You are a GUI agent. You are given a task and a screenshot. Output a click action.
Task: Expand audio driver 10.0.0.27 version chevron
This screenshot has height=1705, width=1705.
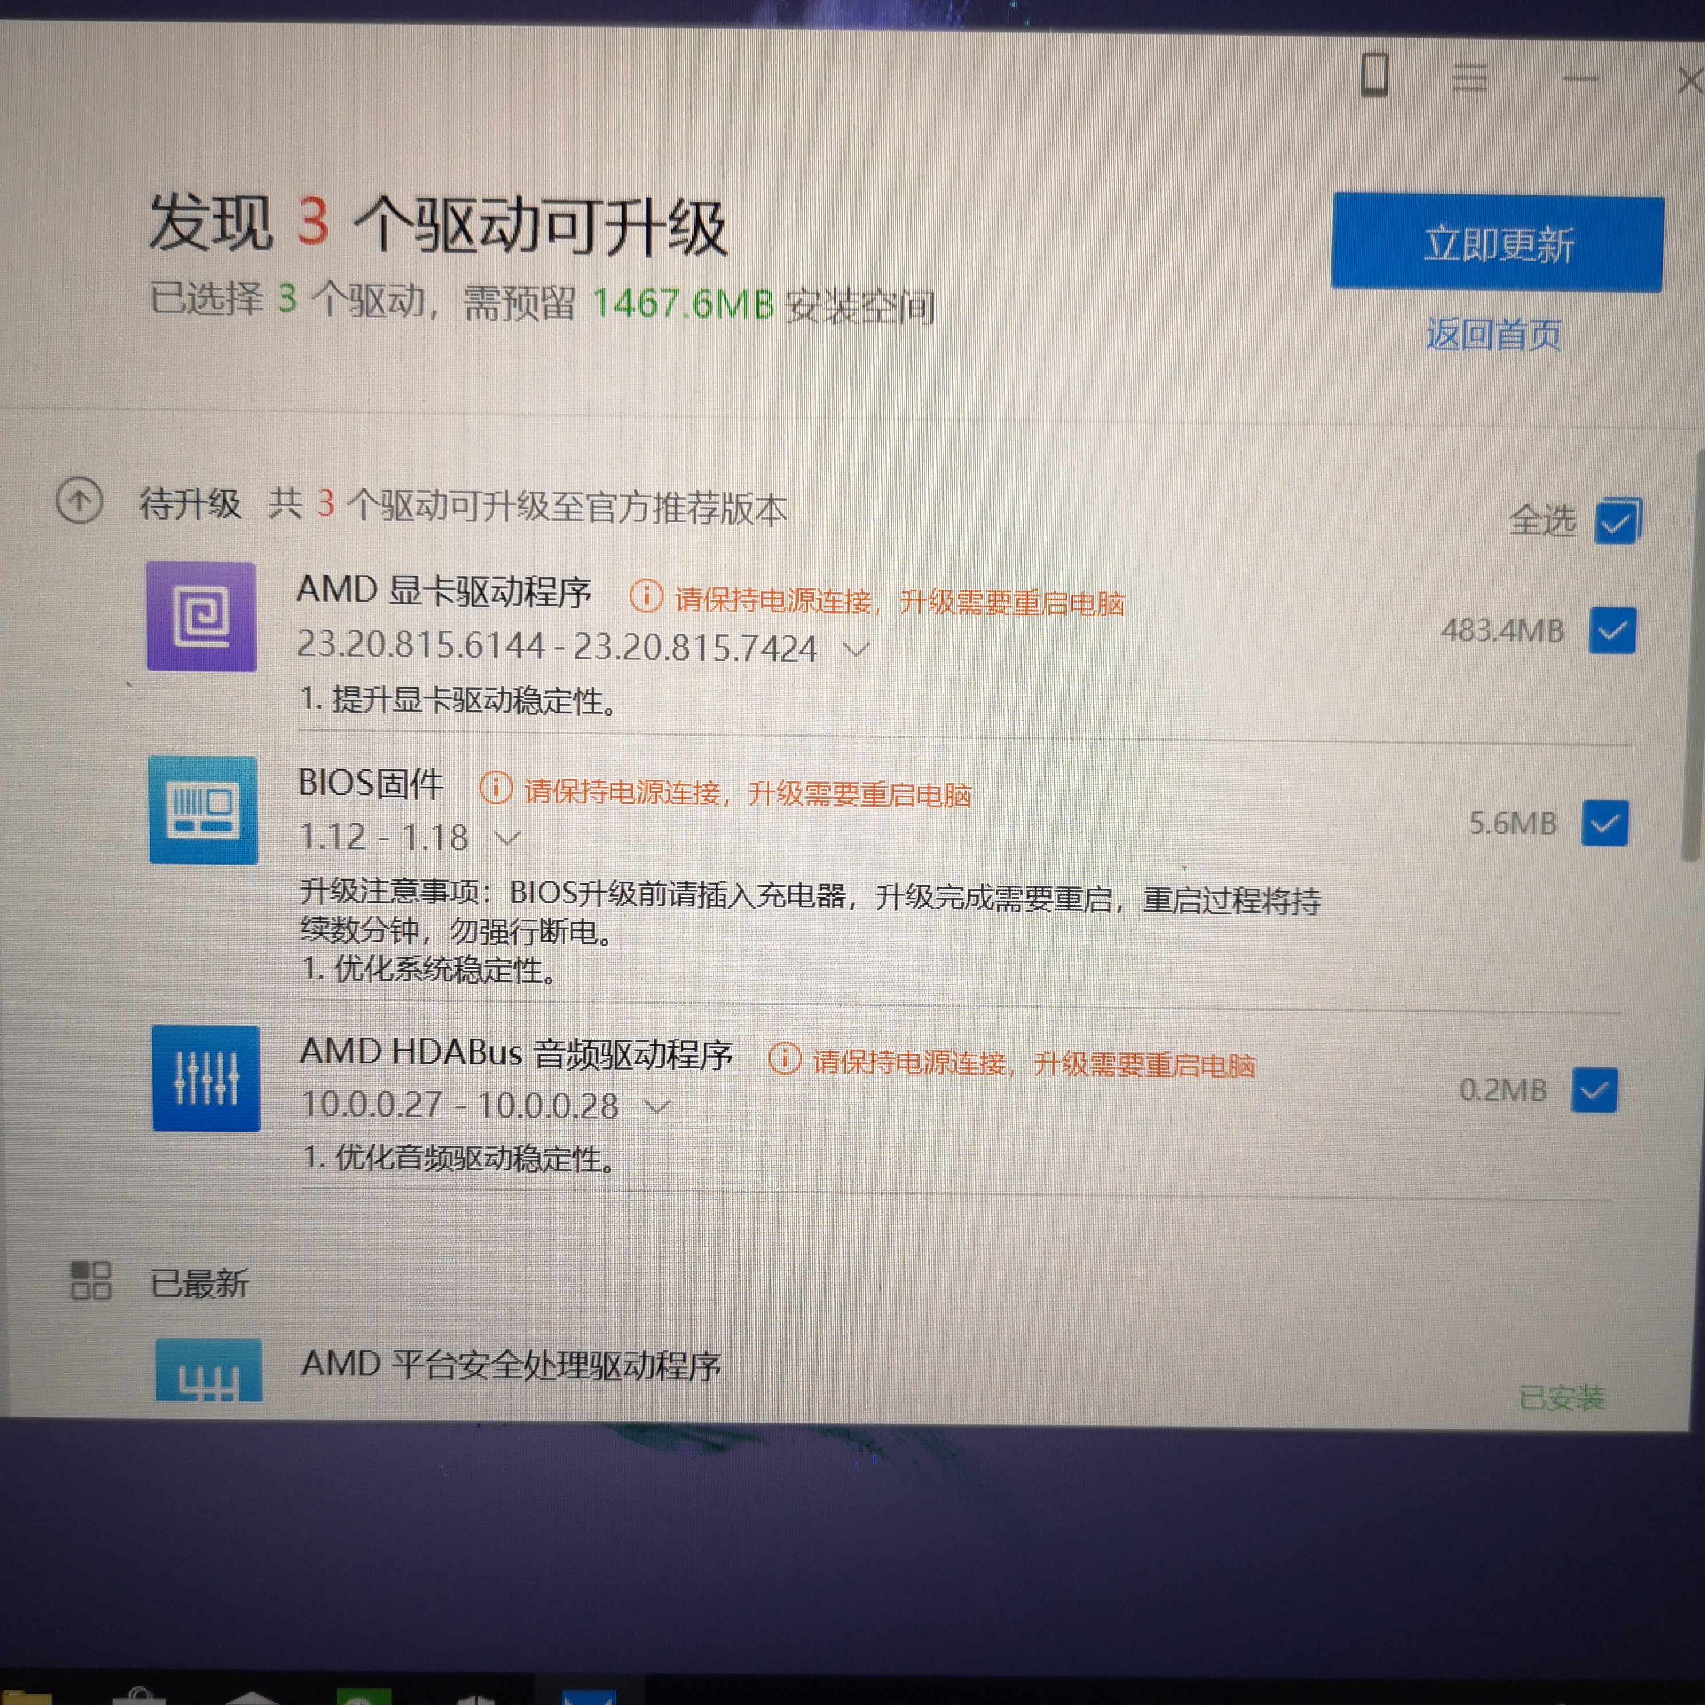(x=657, y=1105)
